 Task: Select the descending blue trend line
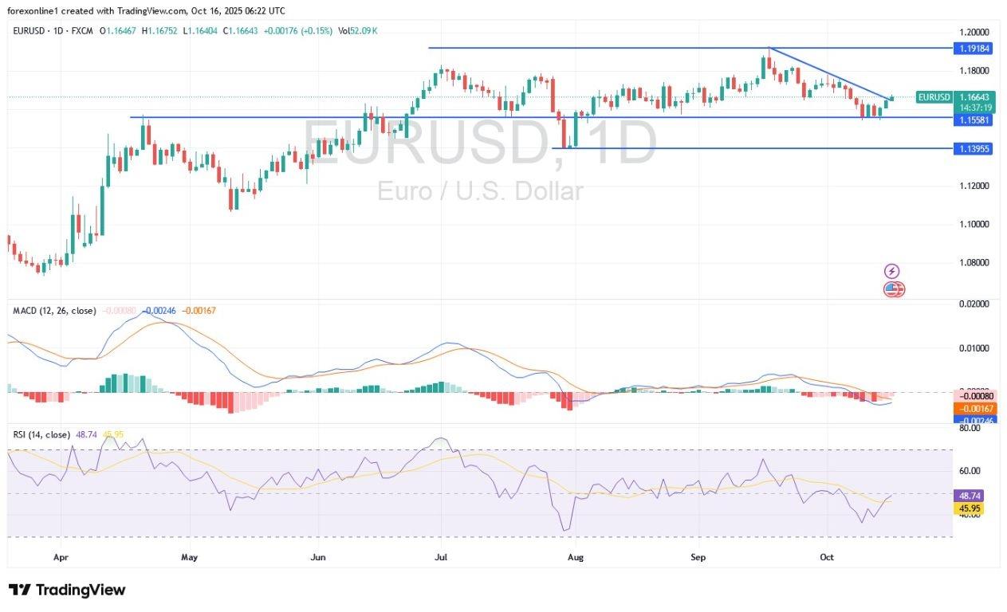pos(829,73)
